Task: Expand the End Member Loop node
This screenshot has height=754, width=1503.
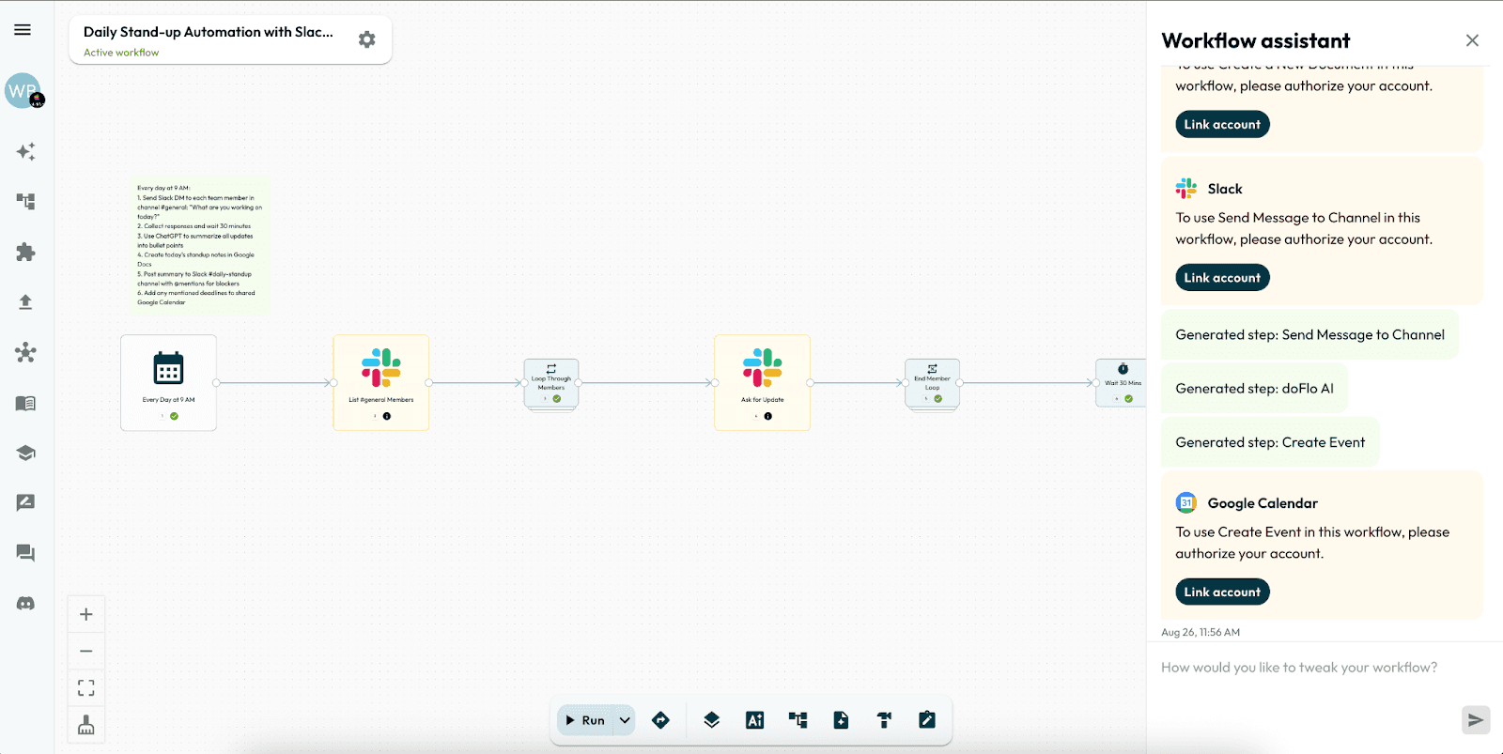Action: pos(932,383)
